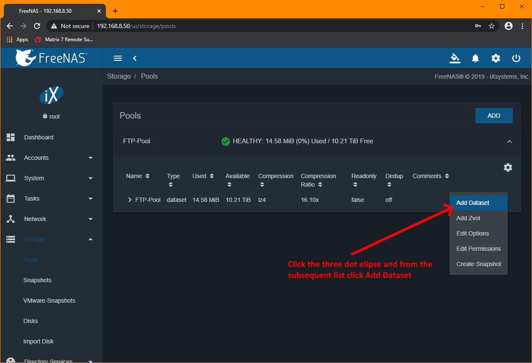Image resolution: width=532 pixels, height=363 pixels.
Task: Click the collapse sidebar chevron icon
Action: pyautogui.click(x=135, y=58)
